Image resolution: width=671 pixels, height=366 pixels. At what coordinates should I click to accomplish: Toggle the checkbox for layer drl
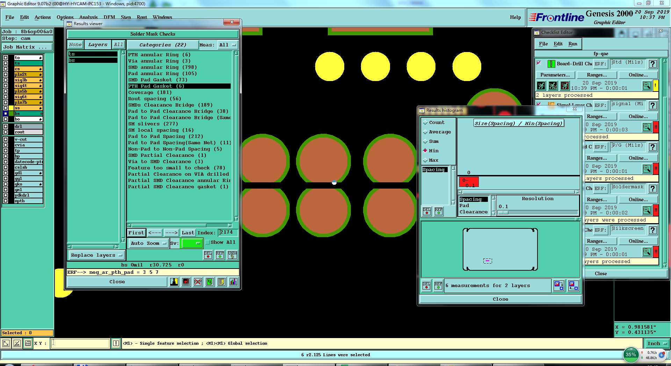(6, 126)
